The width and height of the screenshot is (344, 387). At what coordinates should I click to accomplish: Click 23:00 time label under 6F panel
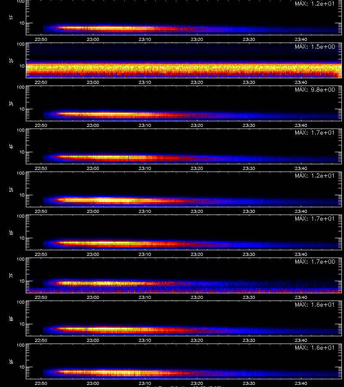[93, 254]
